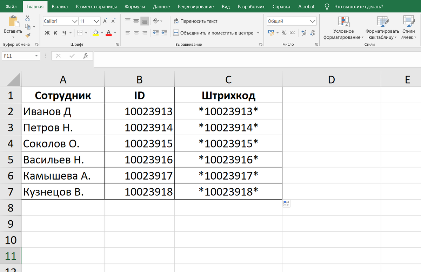Viewport: 421px width, 272px height.
Task: Apply the thousands separator 000 icon
Action: coord(292,33)
